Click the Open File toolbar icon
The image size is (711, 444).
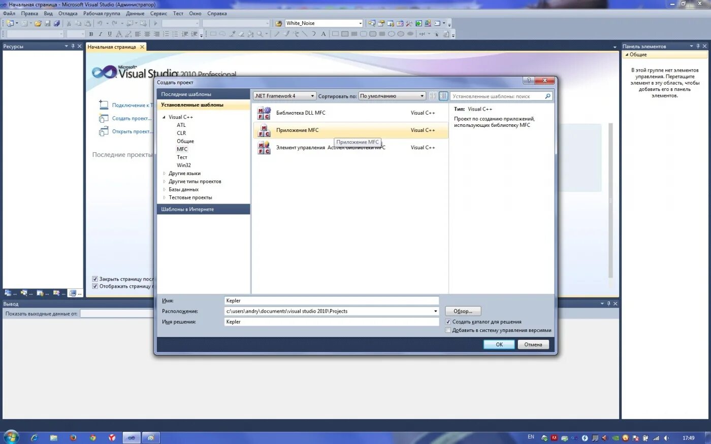[38, 23]
